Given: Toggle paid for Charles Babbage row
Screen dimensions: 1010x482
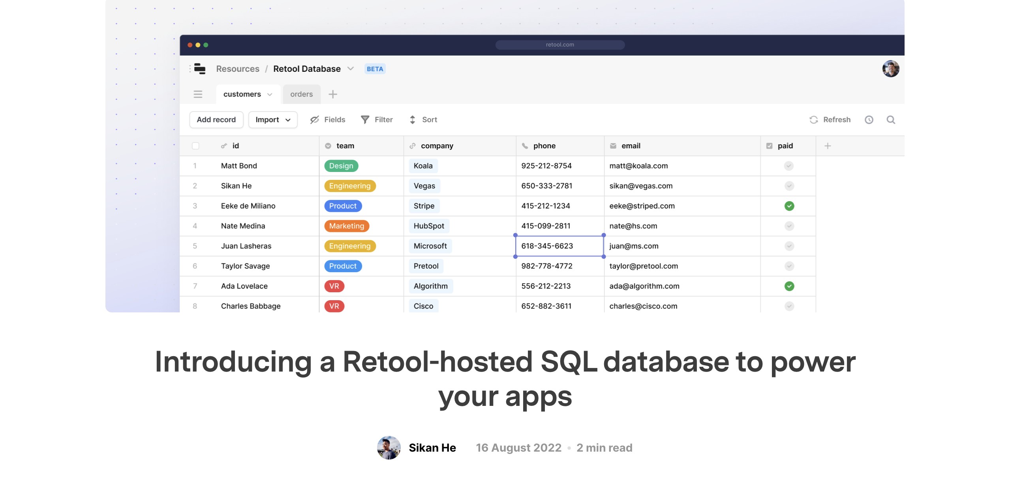Looking at the screenshot, I should [x=789, y=306].
